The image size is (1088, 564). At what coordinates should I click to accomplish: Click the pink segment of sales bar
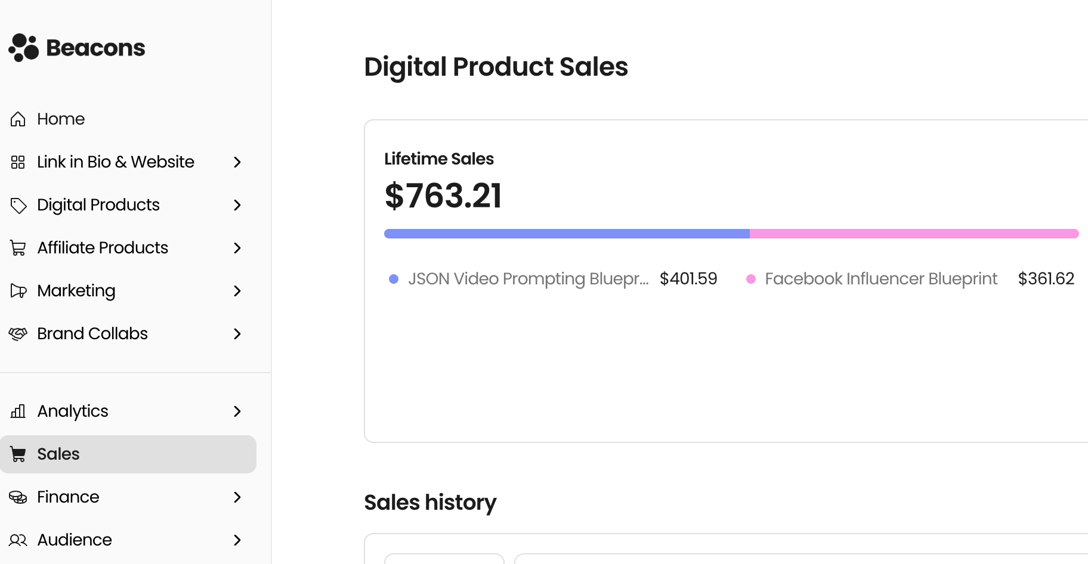(x=914, y=234)
